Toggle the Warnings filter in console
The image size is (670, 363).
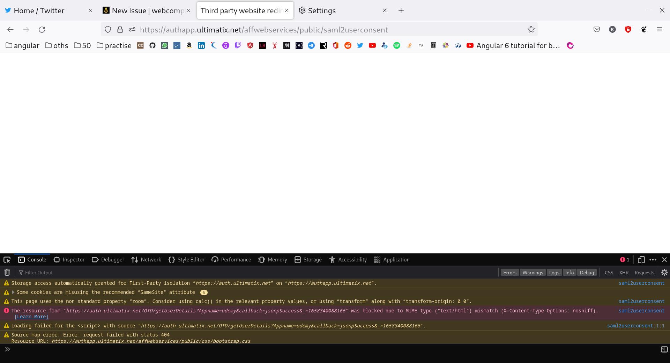pyautogui.click(x=533, y=272)
